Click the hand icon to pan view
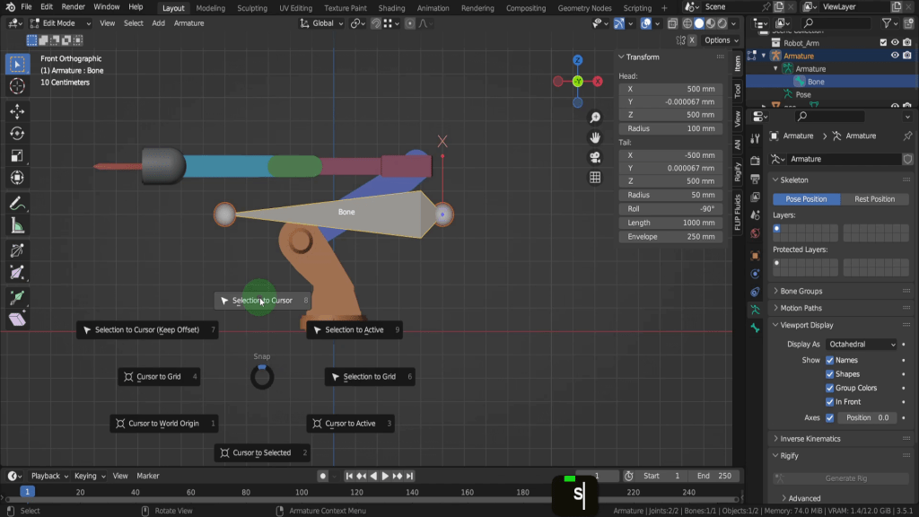The height and width of the screenshot is (517, 919). 595,137
